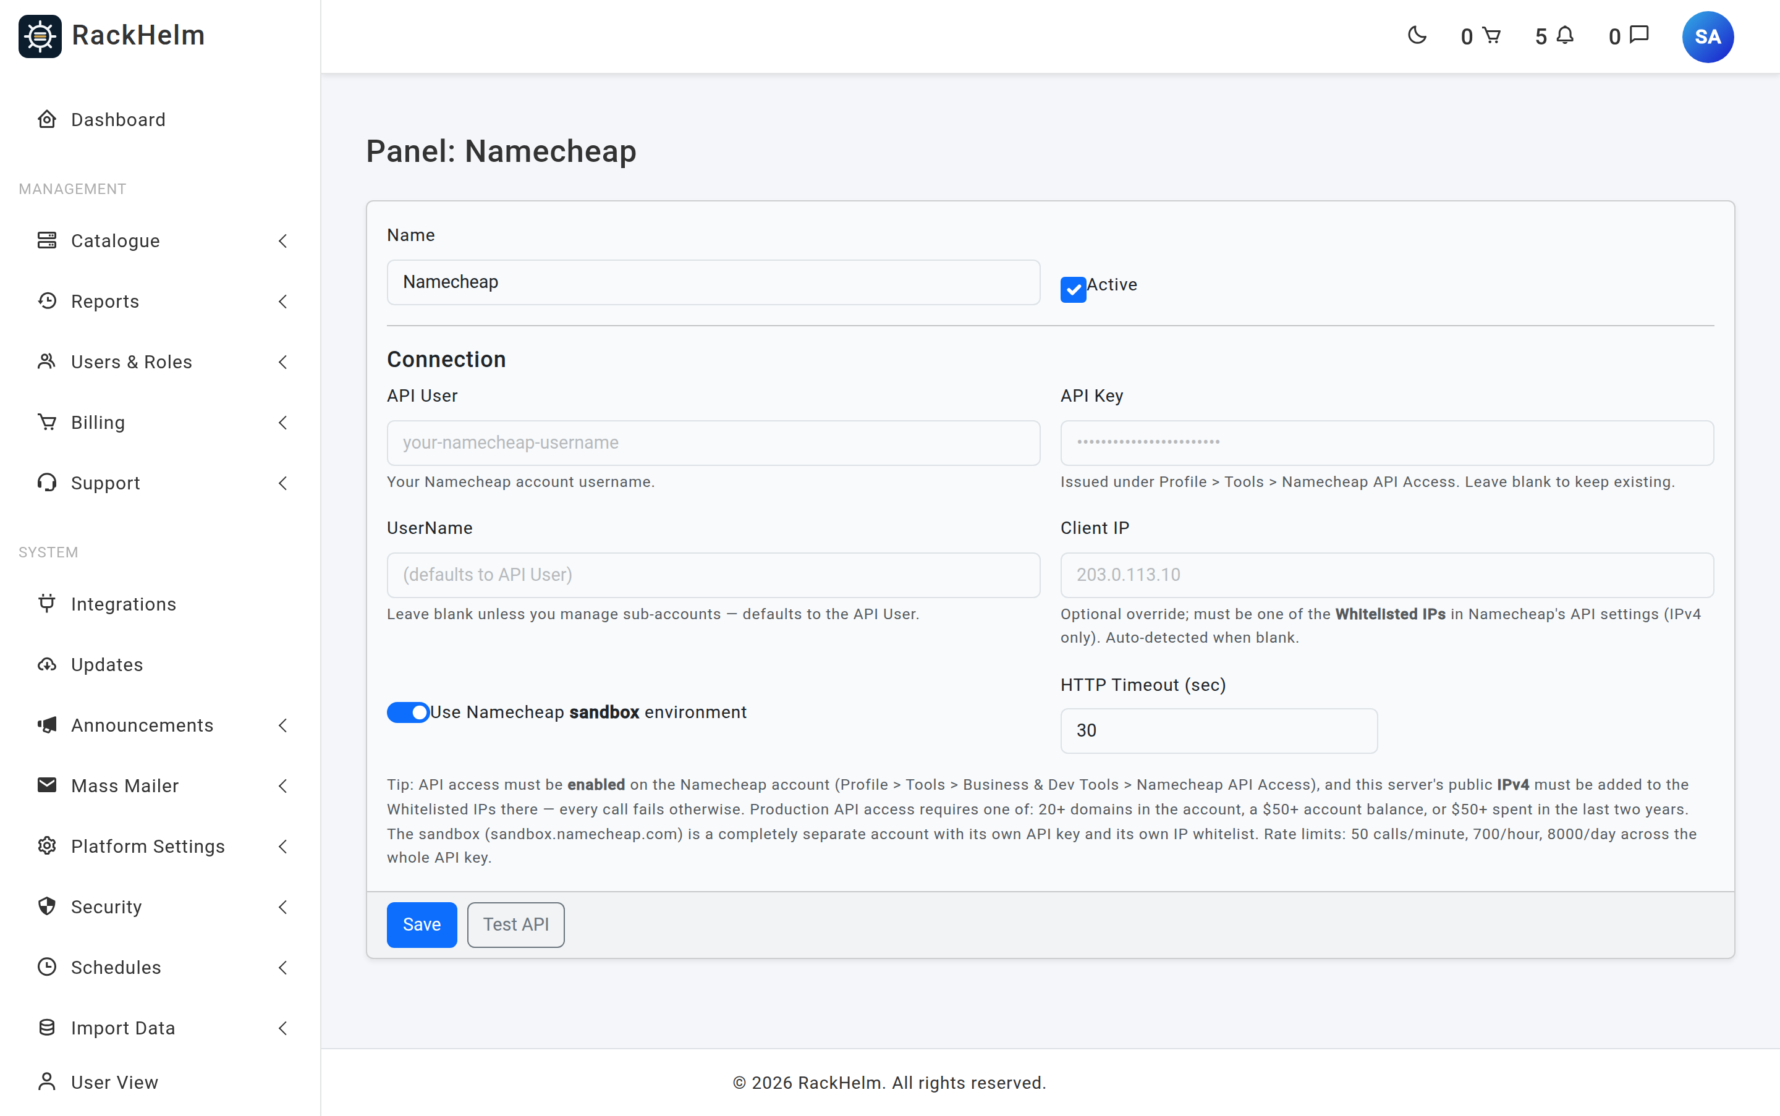Focus the Client IP input field
Image resolution: width=1780 pixels, height=1116 pixels.
tap(1386, 575)
